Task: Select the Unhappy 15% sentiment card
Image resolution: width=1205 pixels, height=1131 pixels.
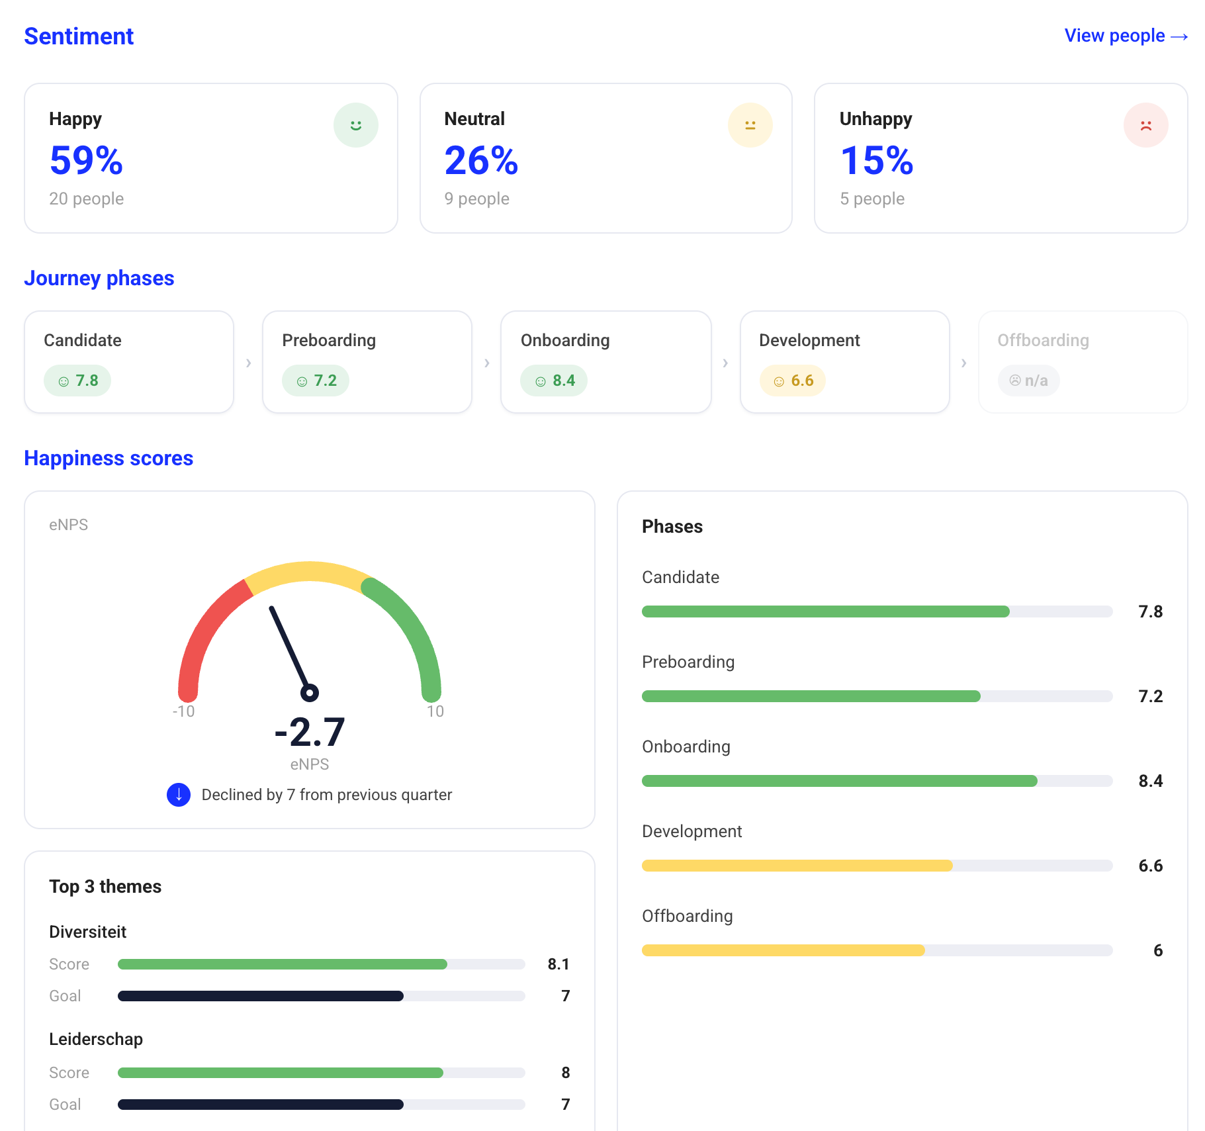Action: tap(1001, 158)
